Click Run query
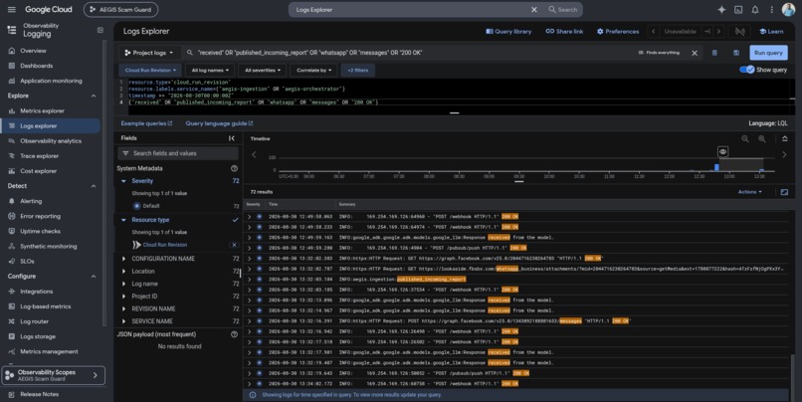Image resolution: width=802 pixels, height=402 pixels. 768,53
